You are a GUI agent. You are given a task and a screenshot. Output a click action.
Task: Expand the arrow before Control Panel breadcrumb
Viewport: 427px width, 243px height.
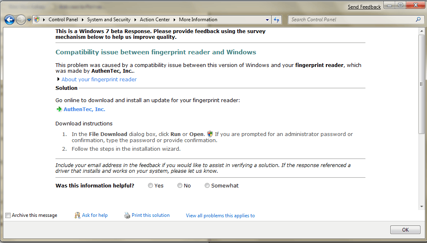click(44, 20)
